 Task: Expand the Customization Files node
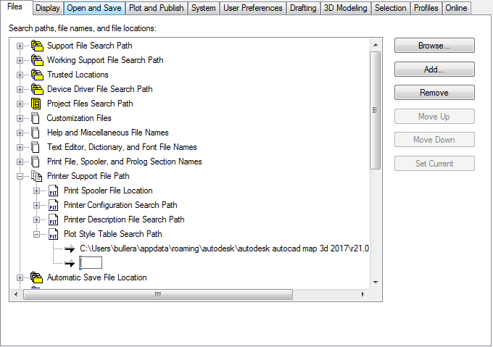pyautogui.click(x=20, y=118)
